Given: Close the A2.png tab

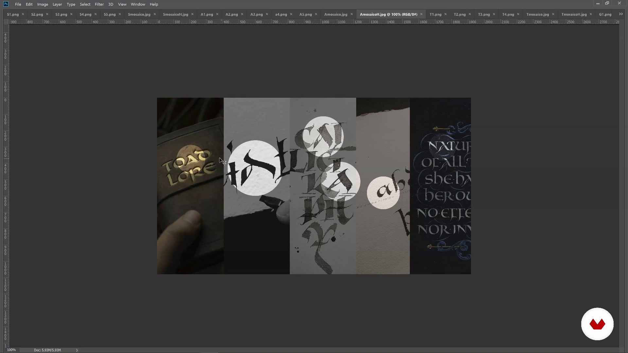Looking at the screenshot, I should pyautogui.click(x=242, y=14).
